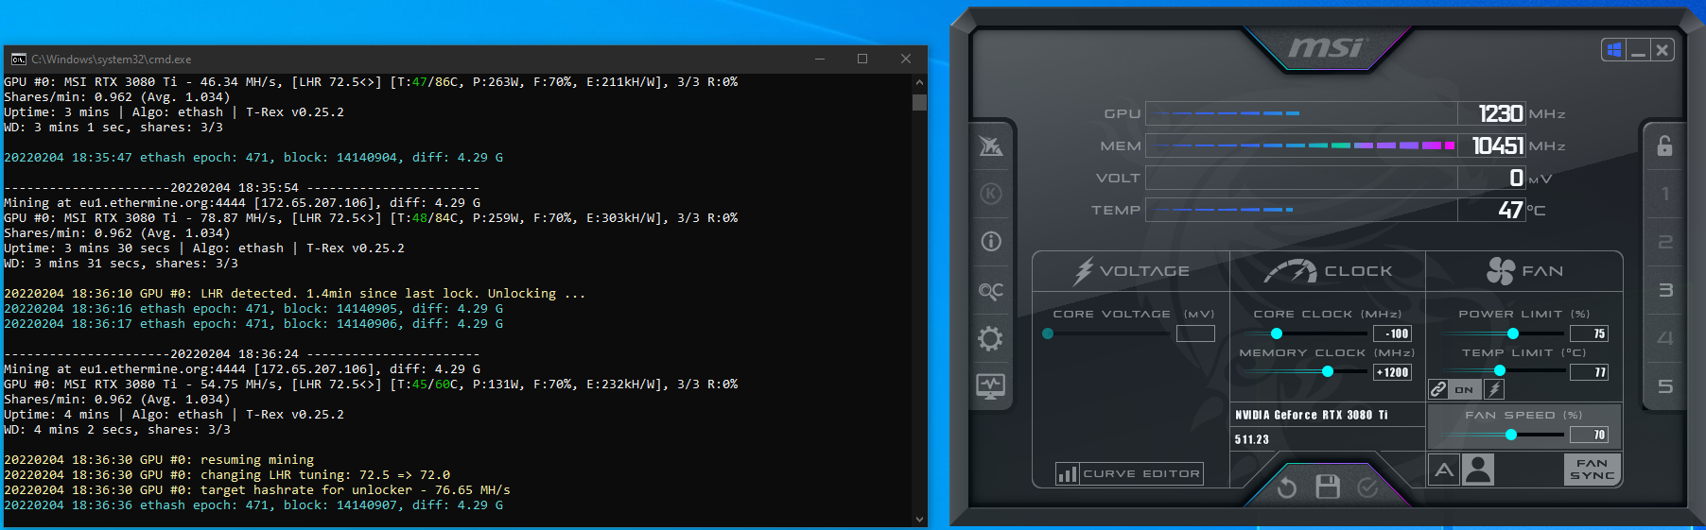
Task: Toggle the ON startup button
Action: [x=1464, y=389]
